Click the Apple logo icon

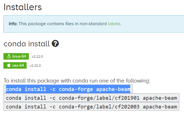pyautogui.click(x=8, y=66)
